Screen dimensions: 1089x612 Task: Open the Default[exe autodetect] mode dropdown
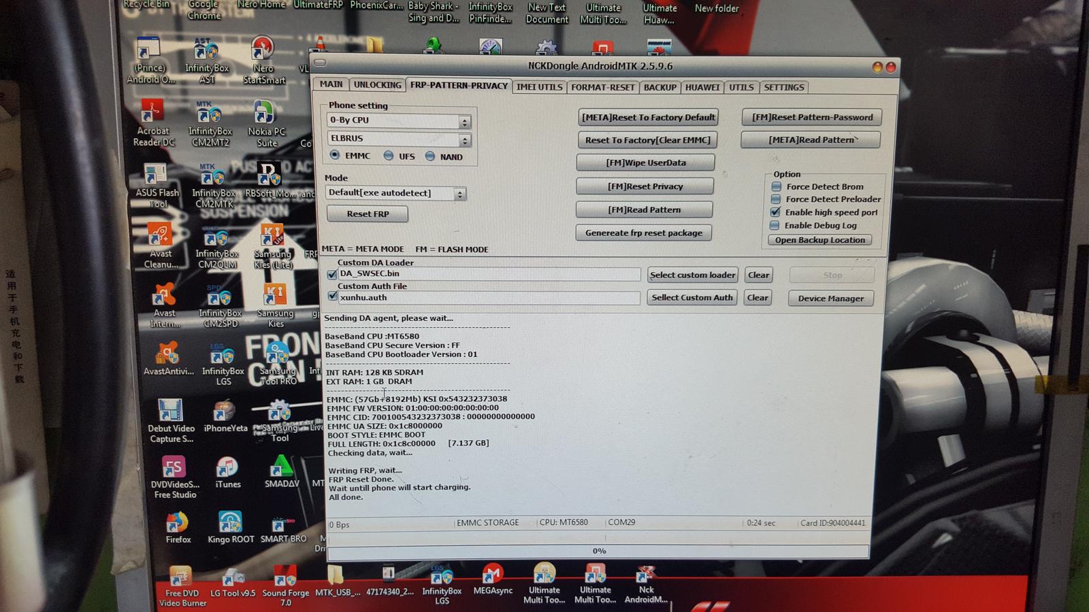point(395,193)
